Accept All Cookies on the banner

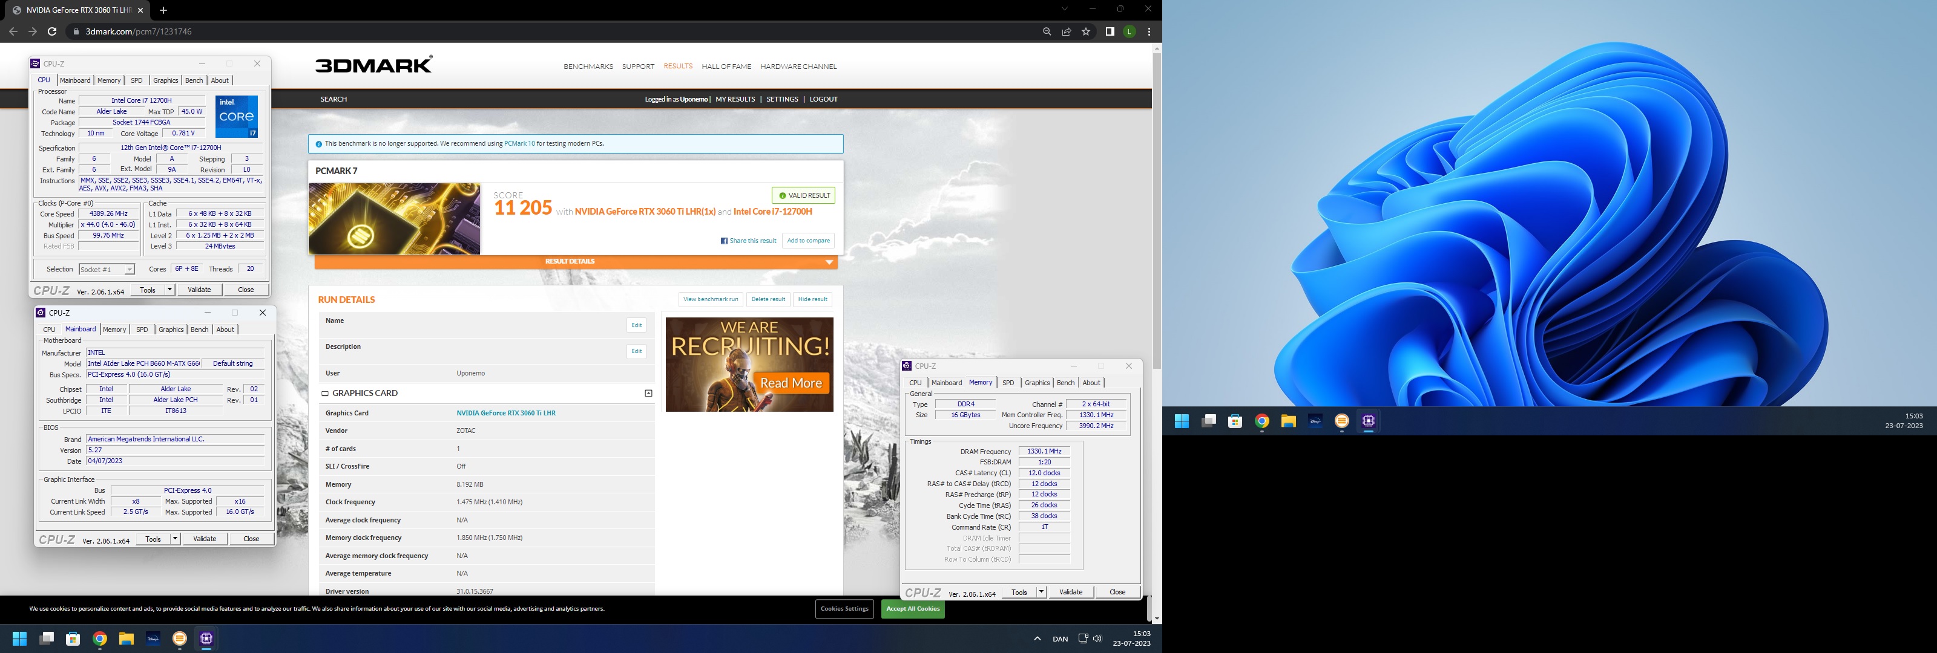(x=913, y=609)
